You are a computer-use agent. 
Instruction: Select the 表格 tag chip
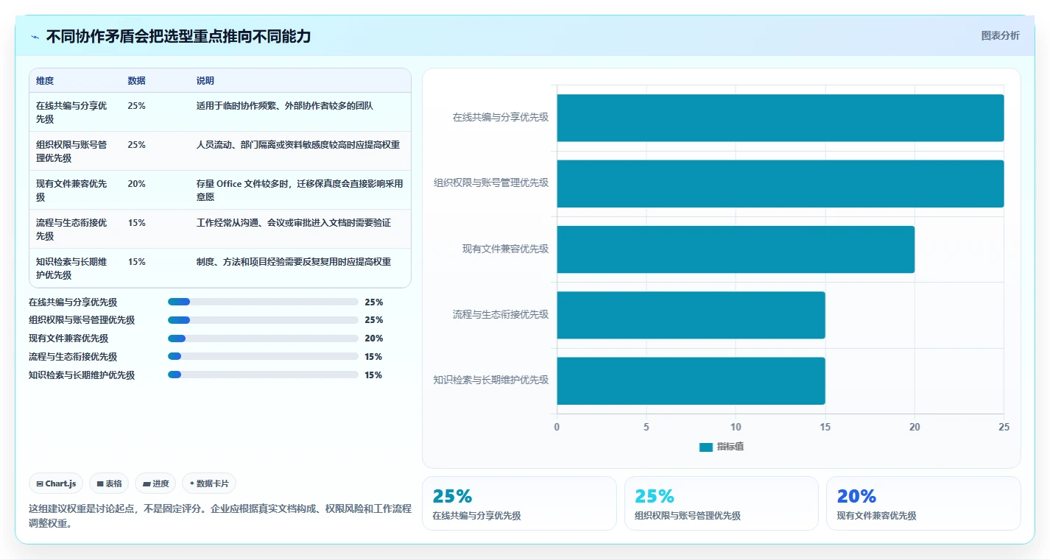pyautogui.click(x=109, y=483)
